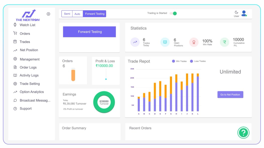Screen dimensions: 264x148
Task: Open the green help question mark icon
Action: pyautogui.click(x=243, y=133)
